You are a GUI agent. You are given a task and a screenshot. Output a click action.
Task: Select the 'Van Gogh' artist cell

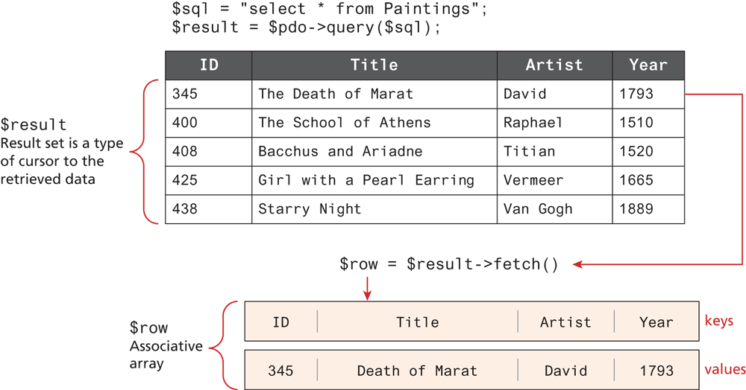pos(537,209)
